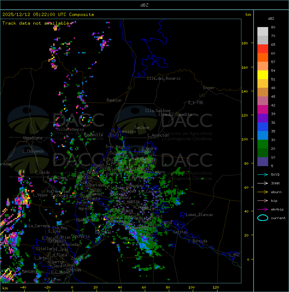Click the pink bip arrow legend icon

263,200
